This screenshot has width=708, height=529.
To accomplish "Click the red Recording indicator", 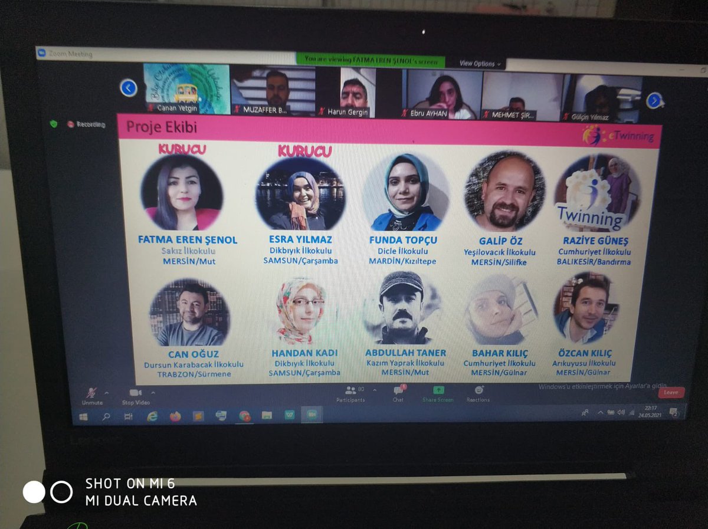I will 86,124.
